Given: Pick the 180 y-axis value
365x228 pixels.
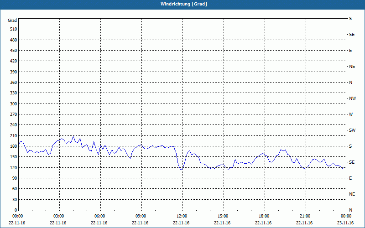Looking at the screenshot, I should point(14,146).
